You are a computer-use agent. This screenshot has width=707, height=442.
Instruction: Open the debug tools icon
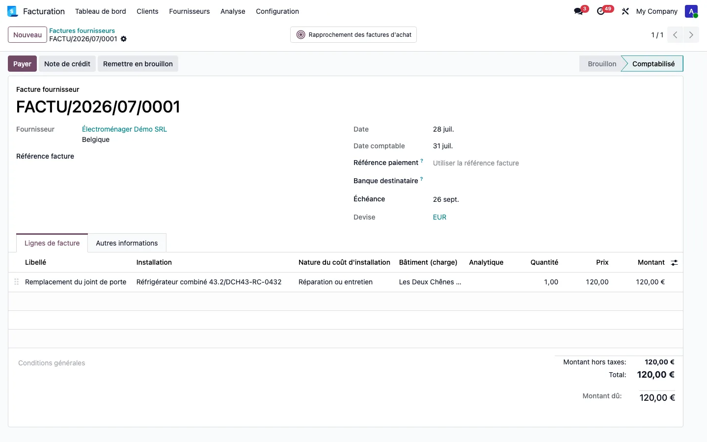click(x=625, y=11)
